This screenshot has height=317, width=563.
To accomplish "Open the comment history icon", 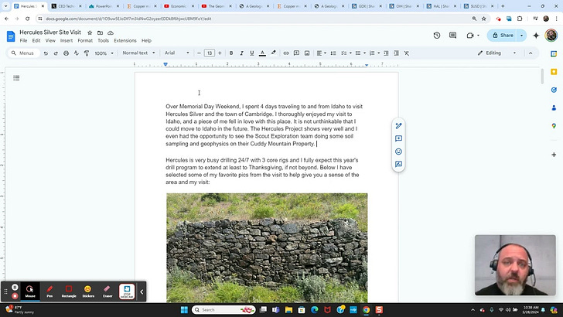I will 452,36.
